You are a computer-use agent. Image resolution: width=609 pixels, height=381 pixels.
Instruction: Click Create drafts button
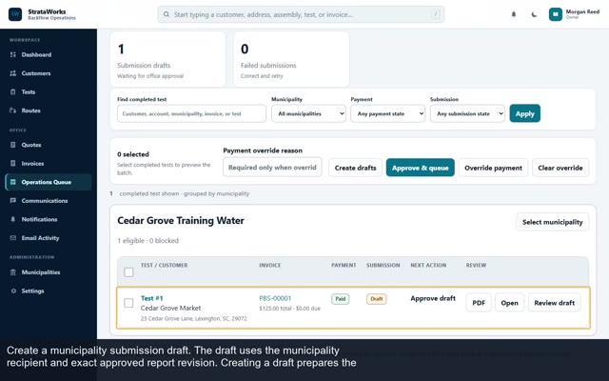point(355,168)
